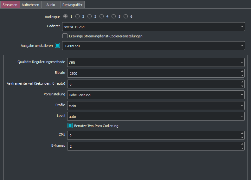Increase Bitrate with the up arrow
251x180 pixels.
[x=242, y=71]
